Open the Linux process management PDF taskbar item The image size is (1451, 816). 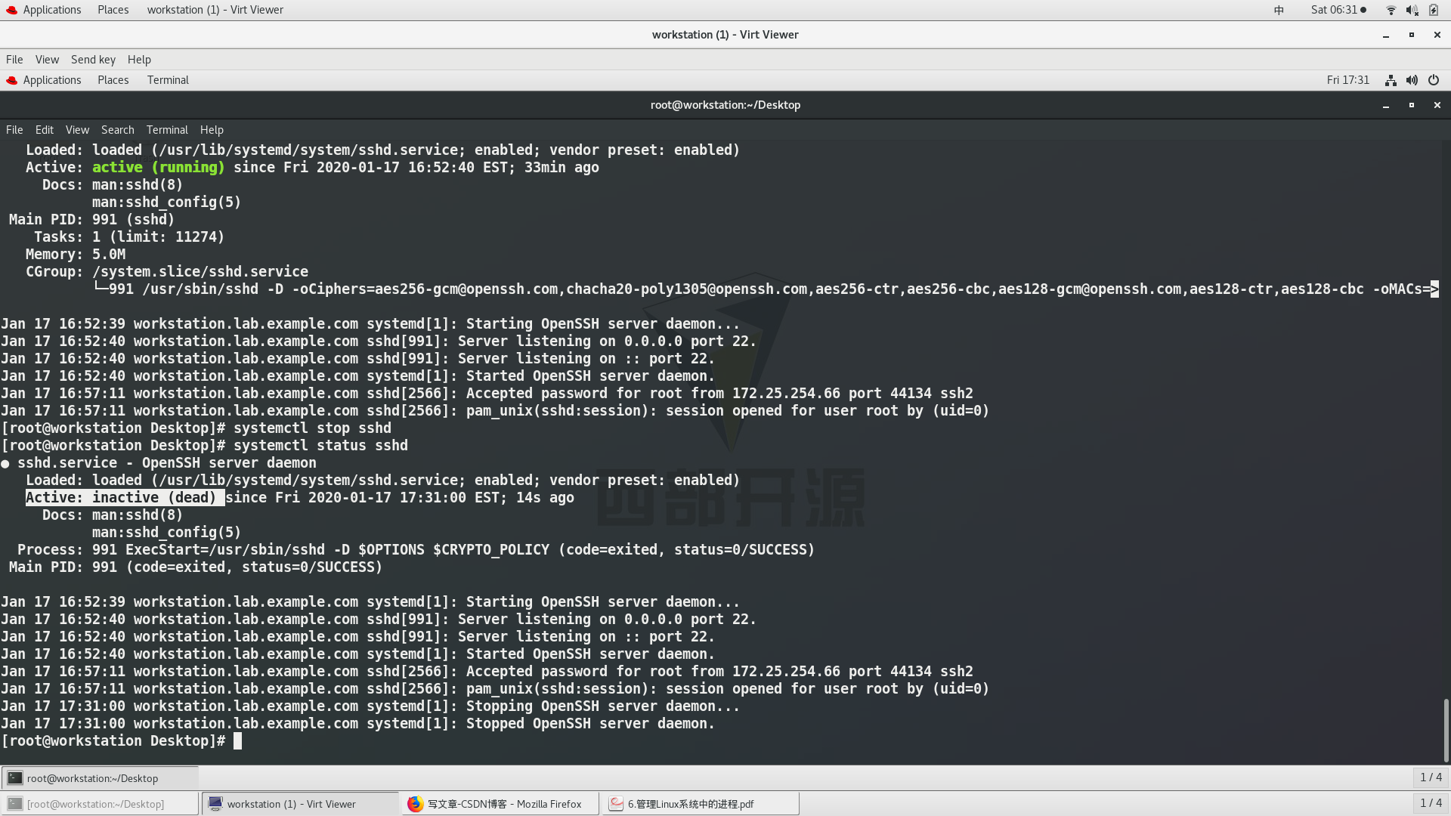click(700, 804)
